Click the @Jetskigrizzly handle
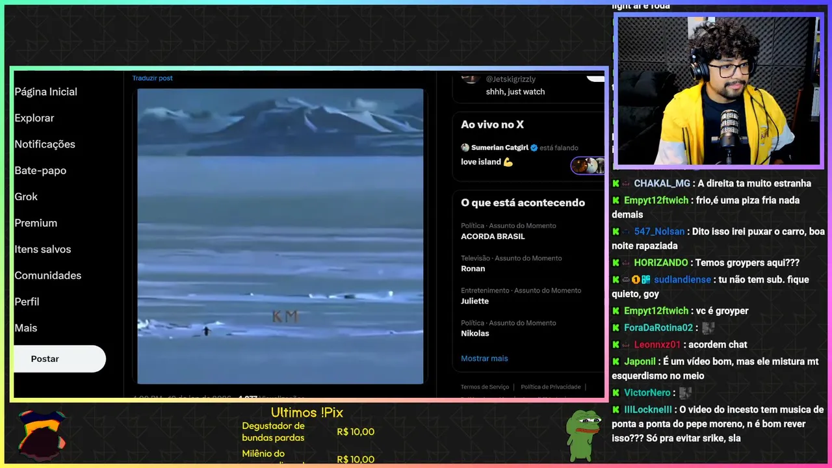Screen dimensions: 832x468 click(511, 79)
